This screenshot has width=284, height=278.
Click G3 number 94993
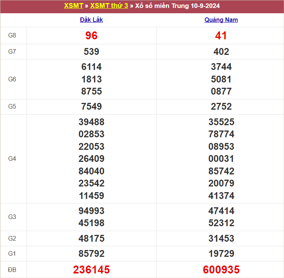(x=91, y=211)
